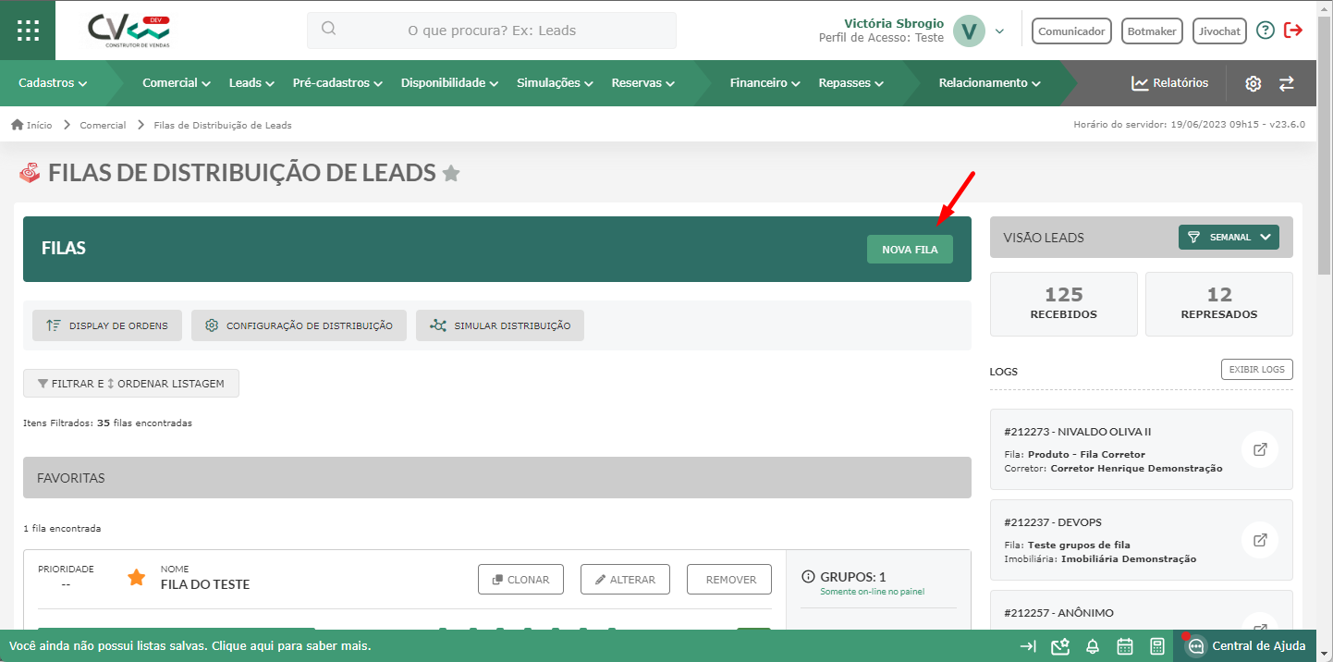Expand the Financeiro menu
The width and height of the screenshot is (1333, 662).
[764, 83]
